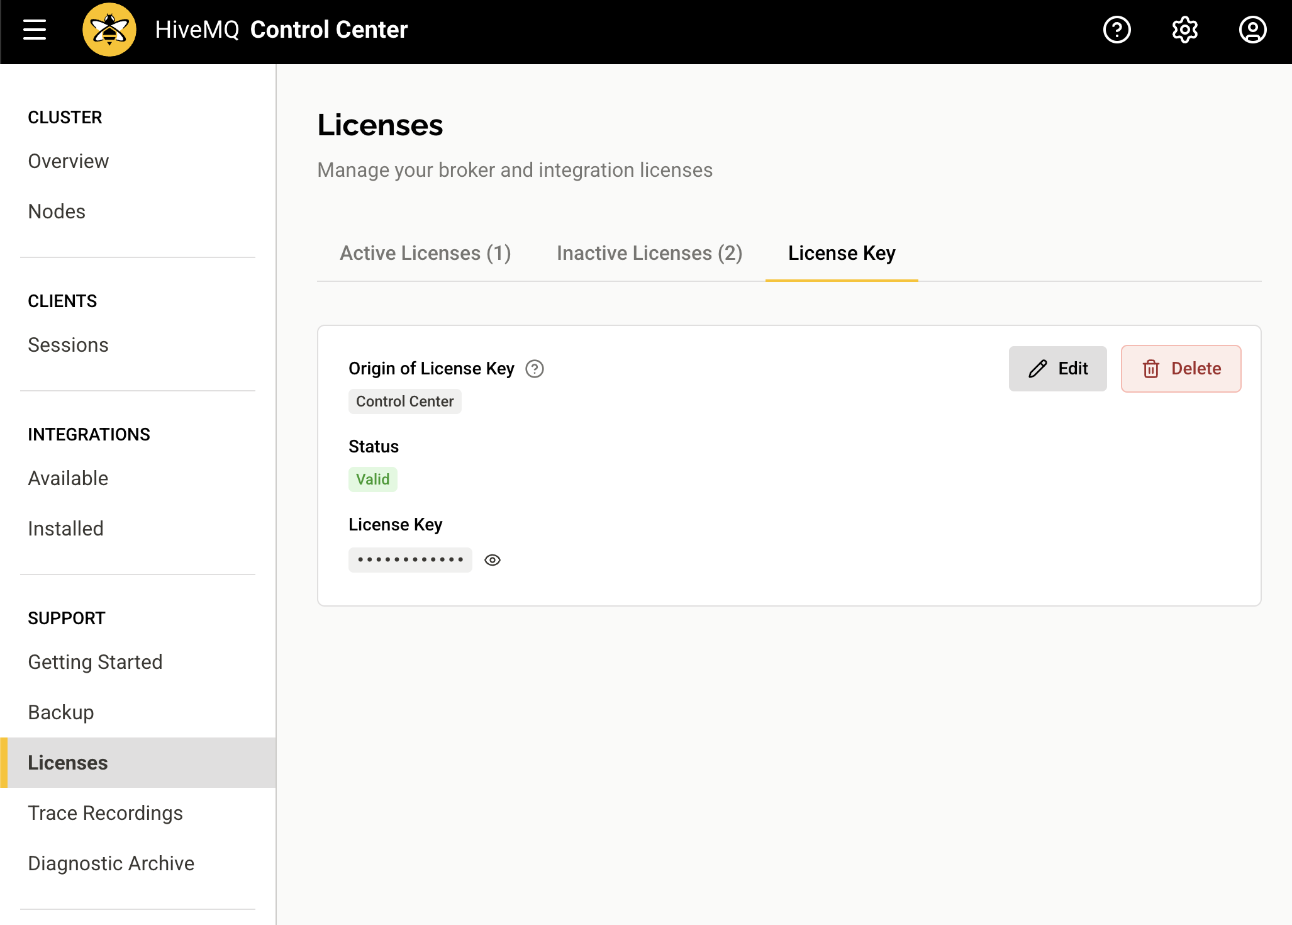
Task: Open the hamburger navigation menu
Action: (x=35, y=30)
